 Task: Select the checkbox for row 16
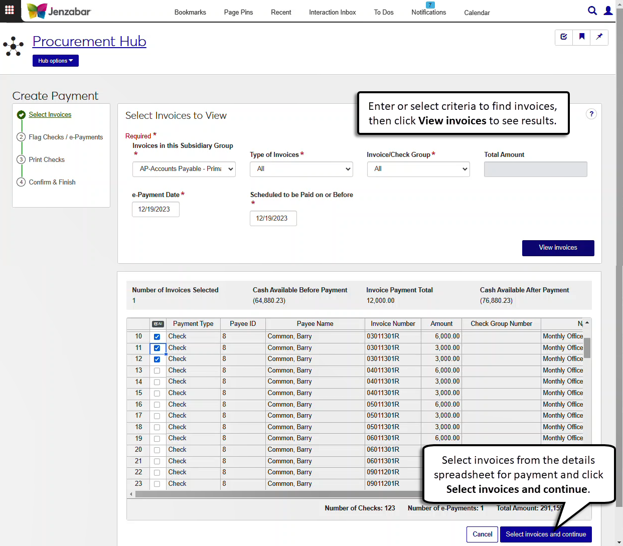[157, 405]
